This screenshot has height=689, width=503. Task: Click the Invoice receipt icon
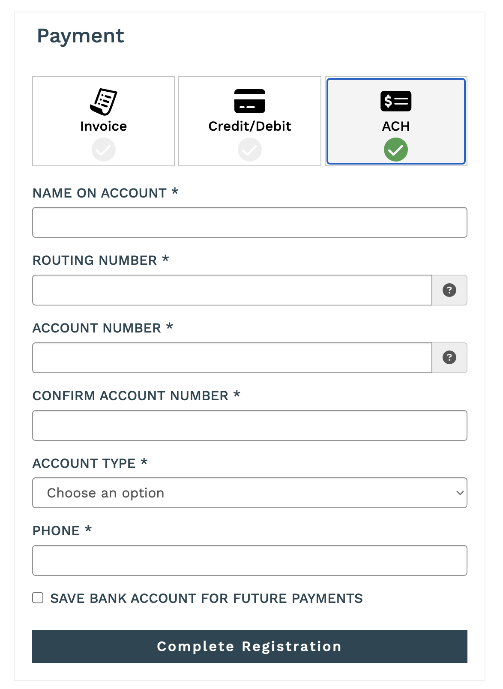[x=103, y=102]
